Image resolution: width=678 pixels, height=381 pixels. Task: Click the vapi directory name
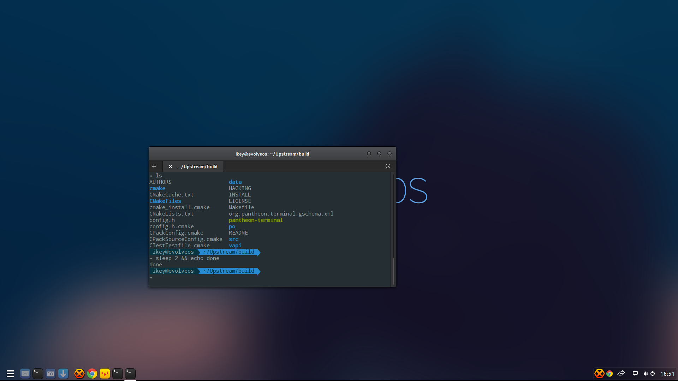235,246
